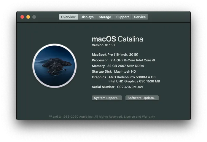Select the Overview tab
Image resolution: width=207 pixels, height=142 pixels.
68,17
